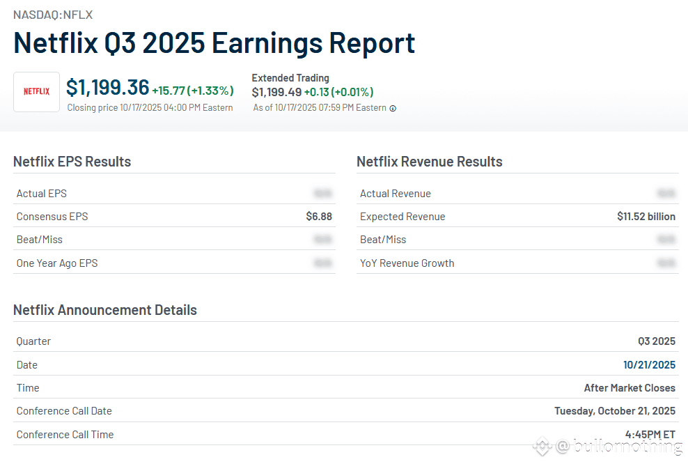Image resolution: width=688 pixels, height=464 pixels.
Task: Click the Netflix EPS Results heading
Action: pos(72,162)
